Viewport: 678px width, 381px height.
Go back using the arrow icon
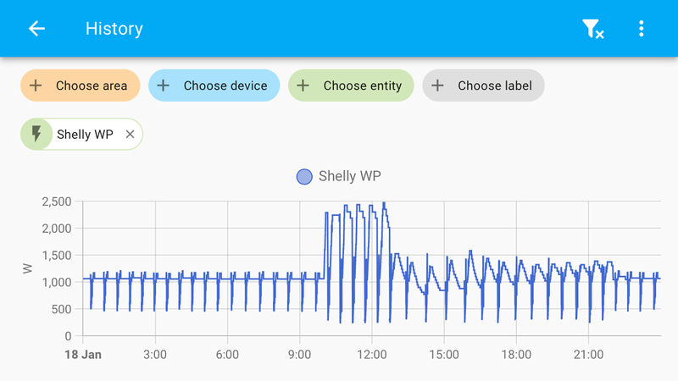point(36,29)
